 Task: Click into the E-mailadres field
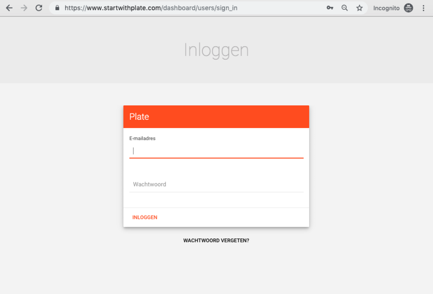tap(216, 151)
